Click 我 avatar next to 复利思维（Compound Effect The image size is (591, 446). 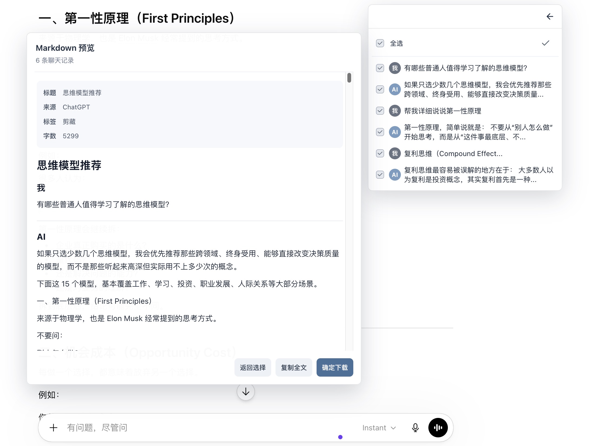pyautogui.click(x=395, y=153)
